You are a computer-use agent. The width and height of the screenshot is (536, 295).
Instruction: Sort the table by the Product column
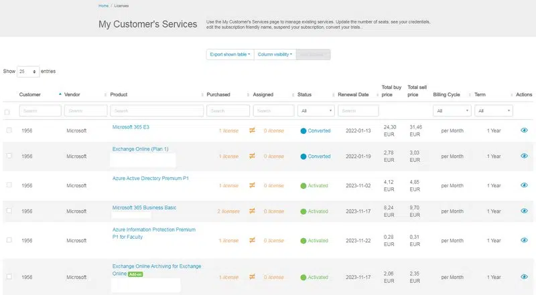click(119, 94)
